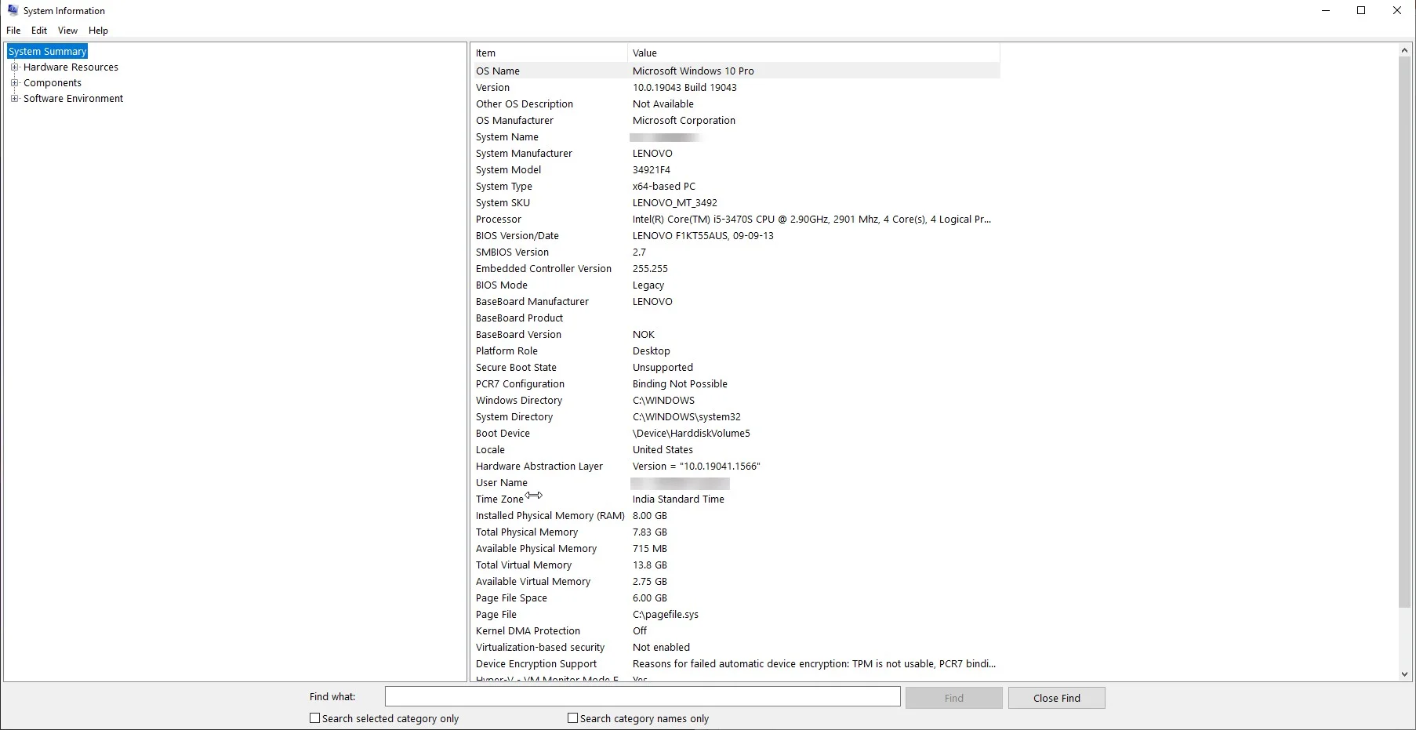Select the Available Physical Memory row
1416x730 pixels.
click(735, 549)
